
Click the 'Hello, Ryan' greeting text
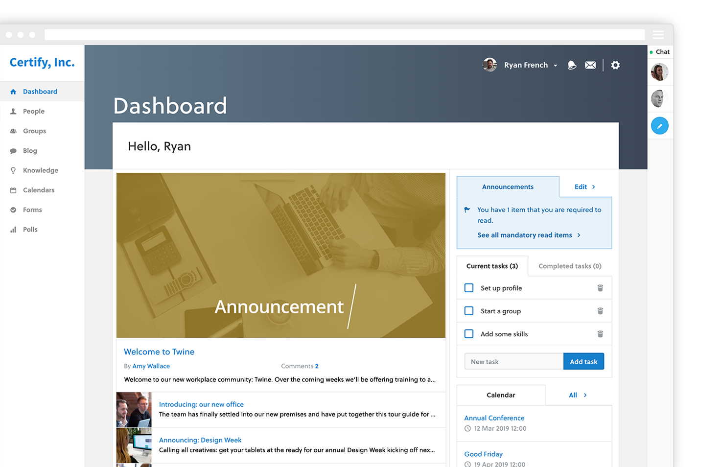(x=159, y=146)
